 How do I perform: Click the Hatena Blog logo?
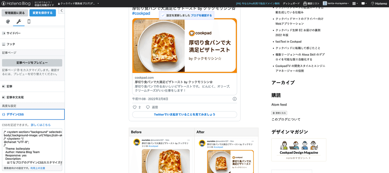(x=16, y=4)
